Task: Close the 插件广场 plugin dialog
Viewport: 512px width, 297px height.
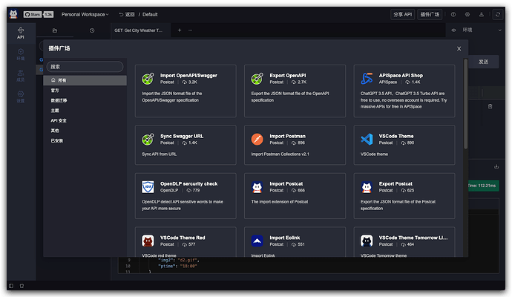Action: pos(459,48)
